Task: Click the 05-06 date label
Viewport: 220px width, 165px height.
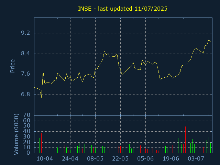Action: [145, 159]
